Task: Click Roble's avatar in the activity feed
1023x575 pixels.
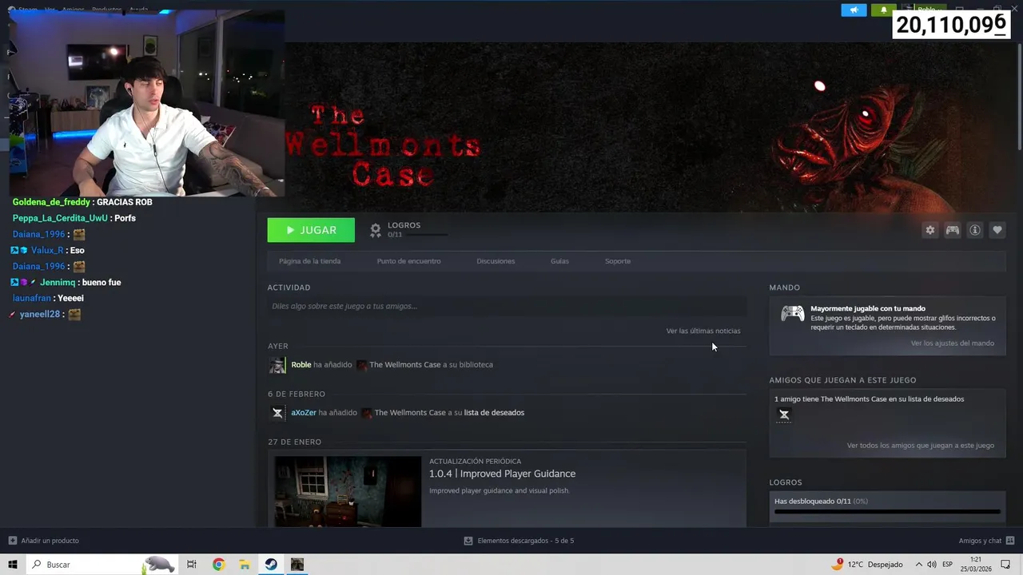Action: pos(277,365)
